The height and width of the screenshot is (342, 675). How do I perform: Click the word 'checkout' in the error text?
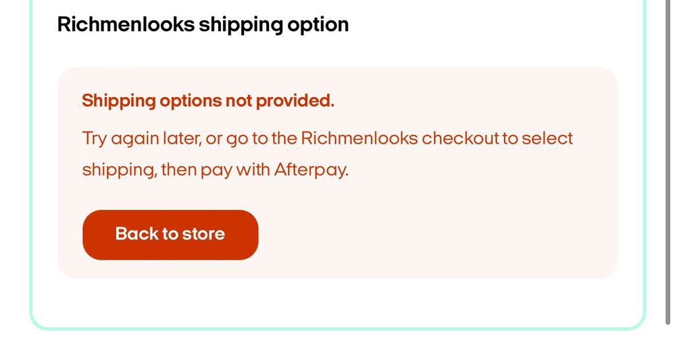coord(459,138)
